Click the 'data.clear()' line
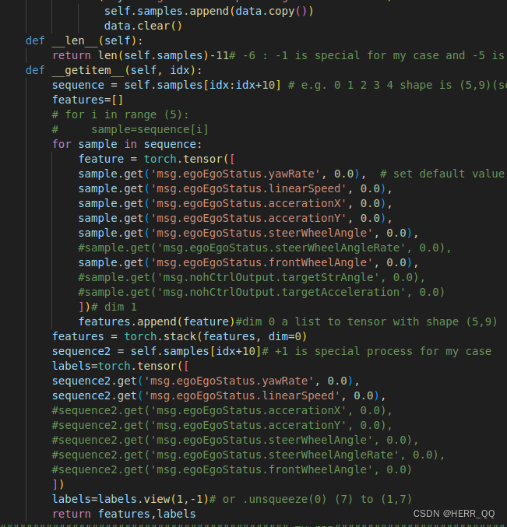This screenshot has height=527, width=507. point(143,26)
